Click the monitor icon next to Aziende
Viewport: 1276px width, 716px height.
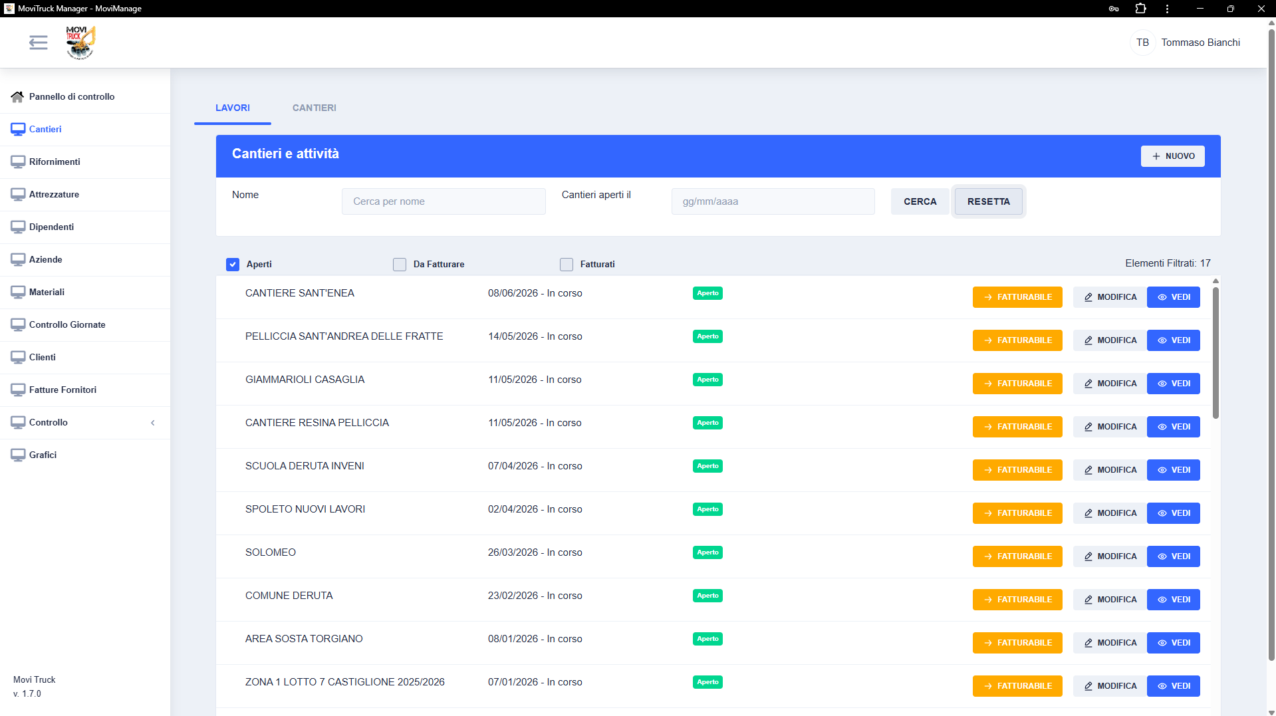(x=18, y=260)
